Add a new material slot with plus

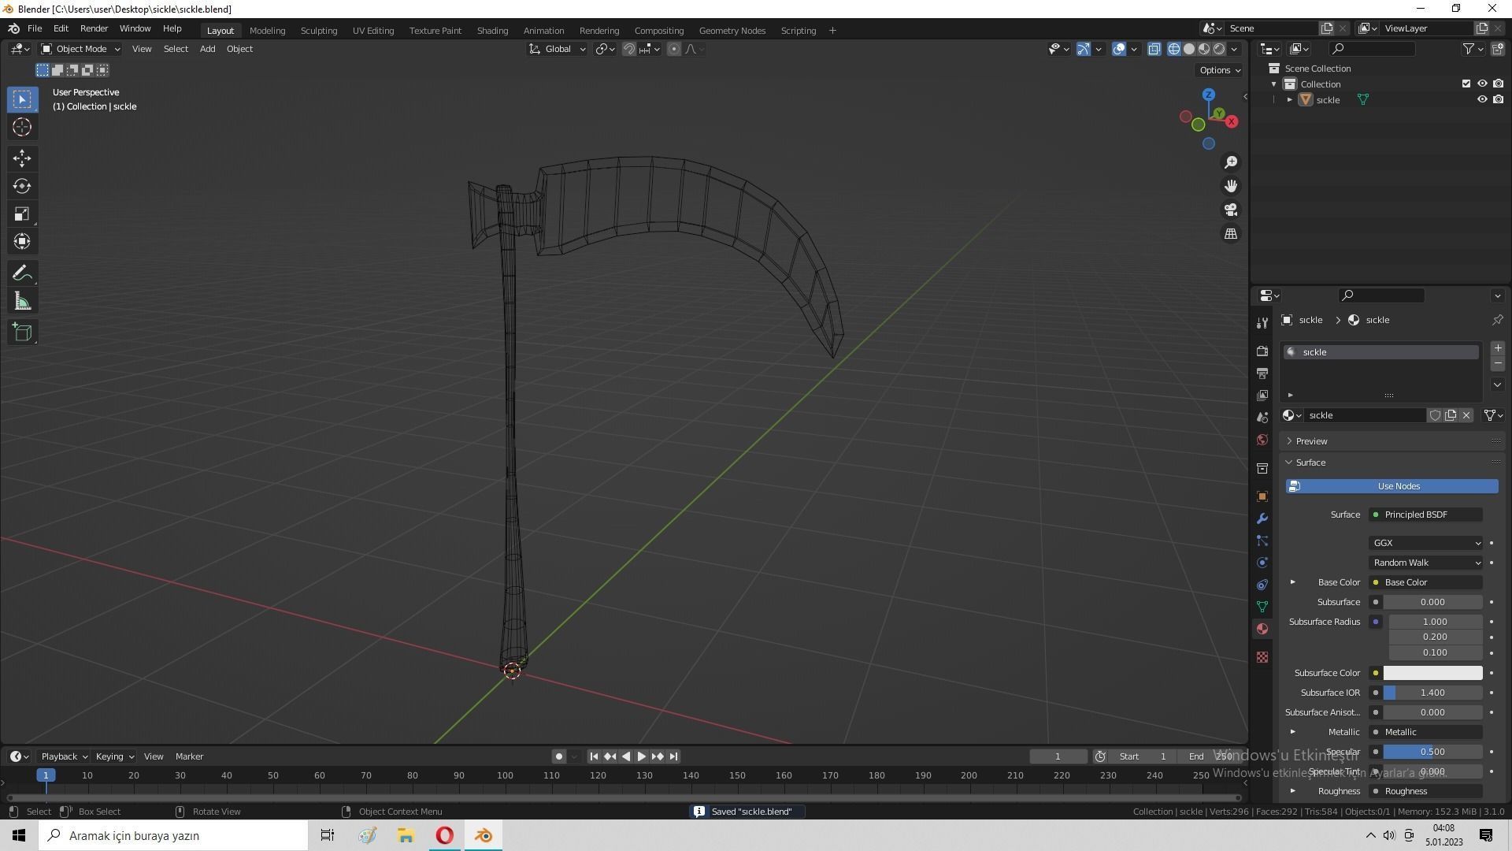coord(1498,348)
